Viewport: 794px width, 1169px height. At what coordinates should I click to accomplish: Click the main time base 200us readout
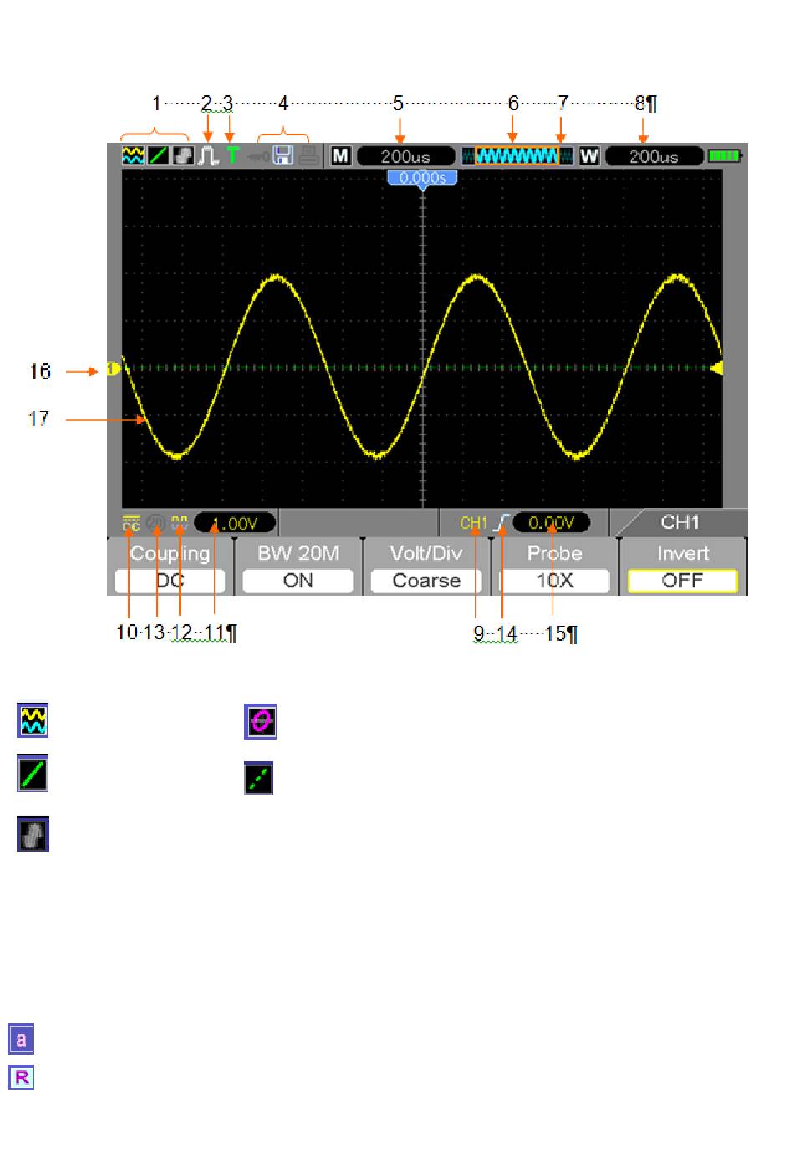[x=406, y=156]
